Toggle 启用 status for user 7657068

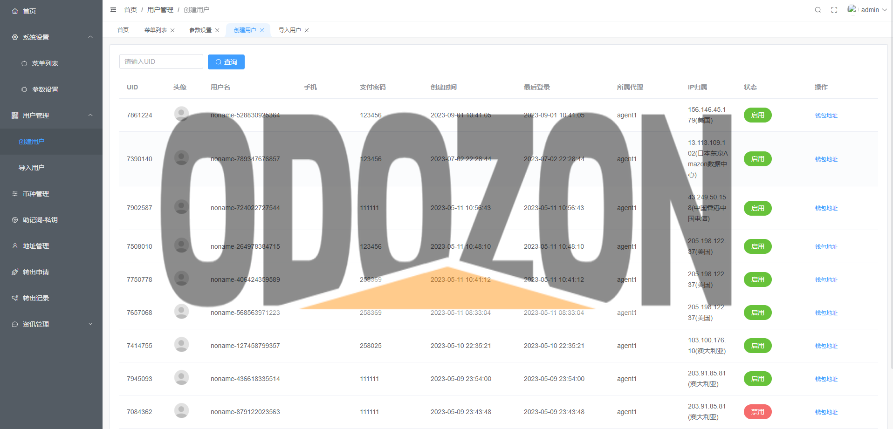point(757,313)
